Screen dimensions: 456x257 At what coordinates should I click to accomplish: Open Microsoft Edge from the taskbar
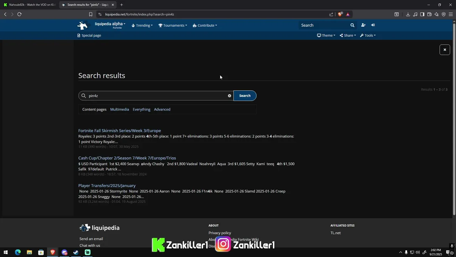[17, 252]
